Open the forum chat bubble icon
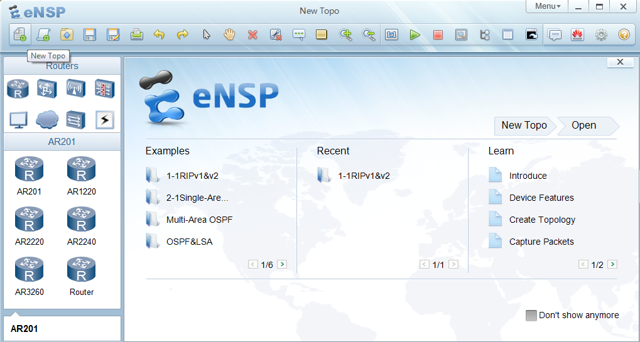The width and height of the screenshot is (640, 342). 555,35
